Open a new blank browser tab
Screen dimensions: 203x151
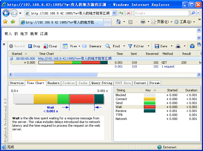[x=108, y=23]
